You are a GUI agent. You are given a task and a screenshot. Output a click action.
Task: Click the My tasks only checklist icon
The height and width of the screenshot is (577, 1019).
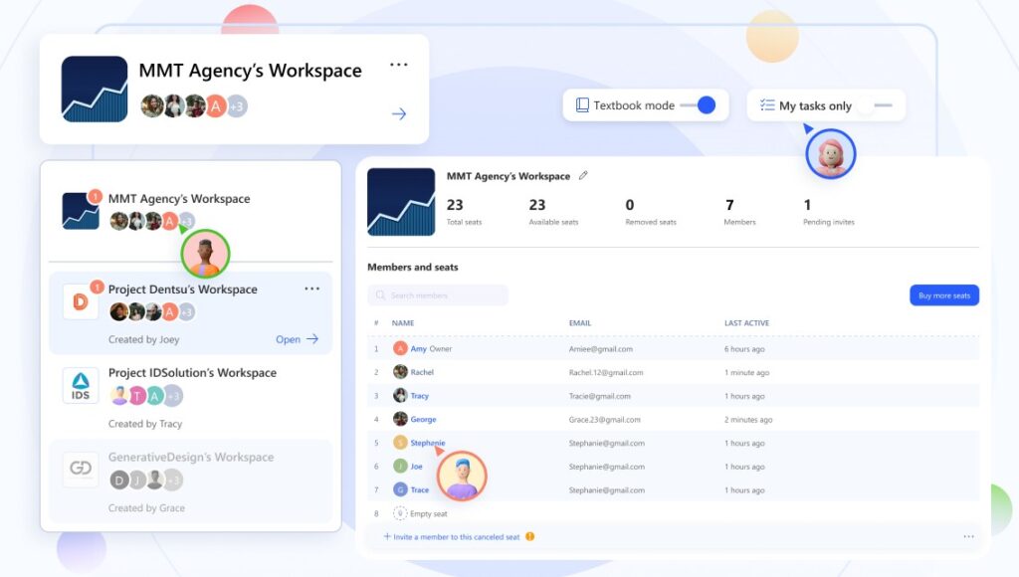pos(765,103)
